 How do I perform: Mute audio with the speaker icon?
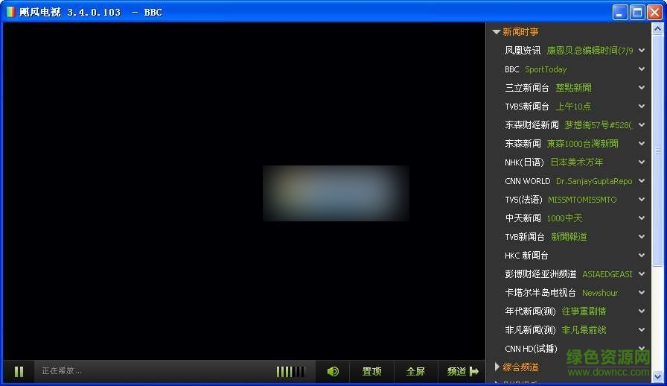click(x=333, y=371)
